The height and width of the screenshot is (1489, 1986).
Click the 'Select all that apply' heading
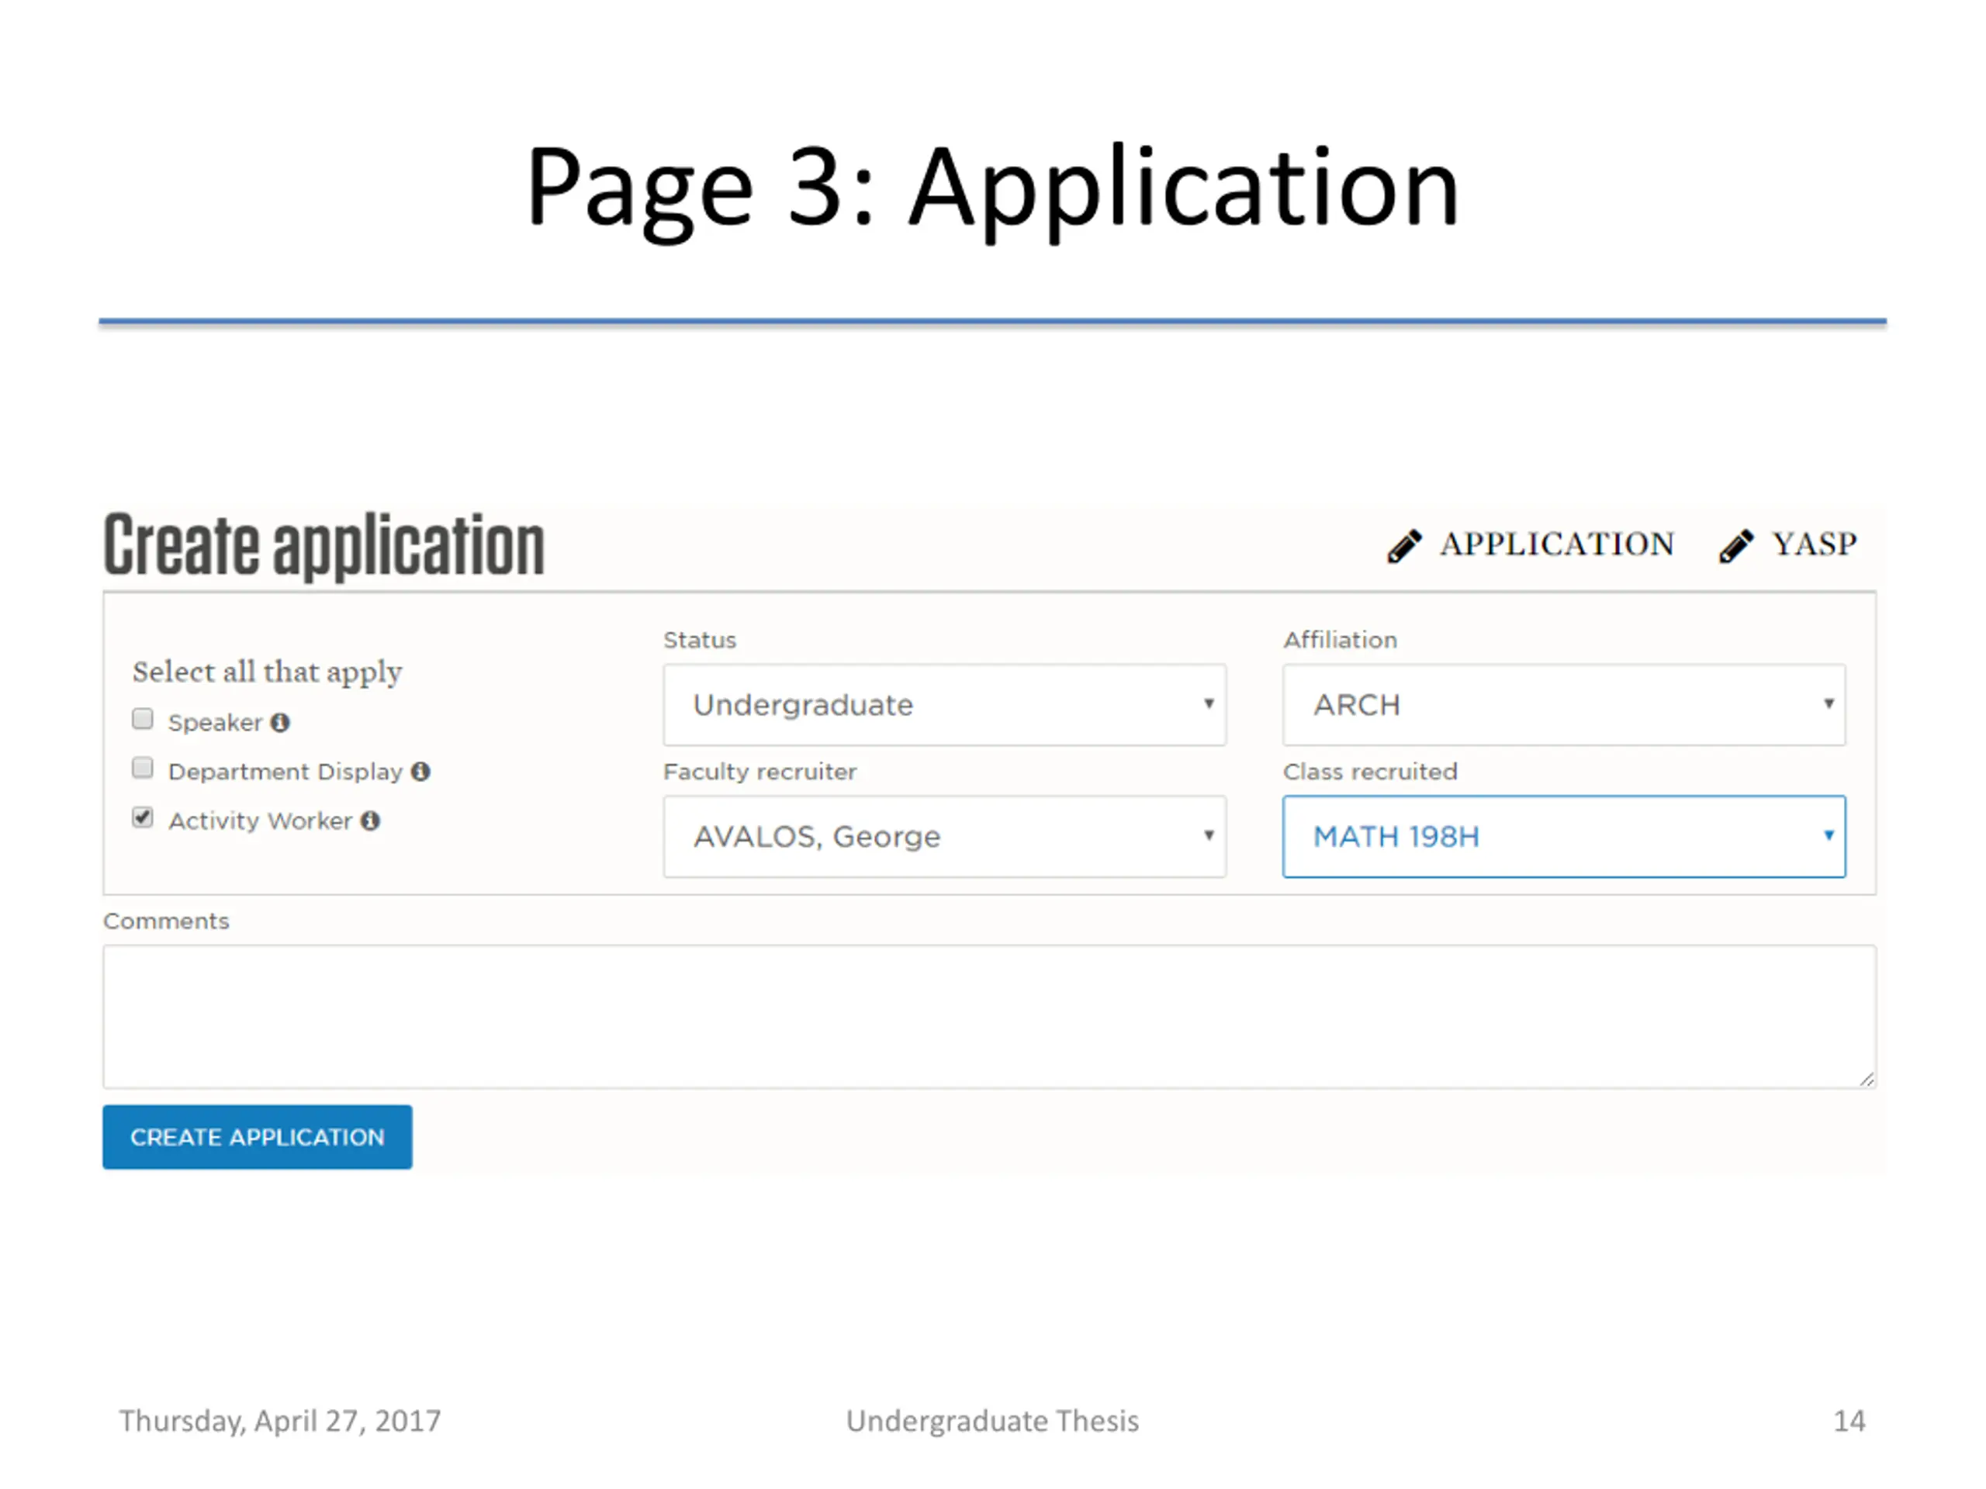(x=268, y=673)
